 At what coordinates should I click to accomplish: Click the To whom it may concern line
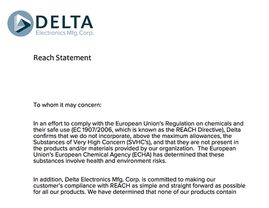67,105
